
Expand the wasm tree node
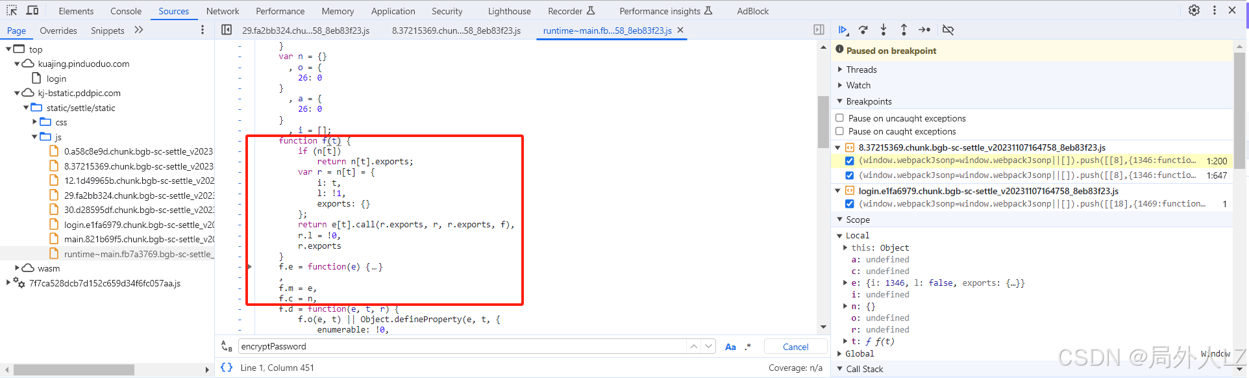pos(17,268)
